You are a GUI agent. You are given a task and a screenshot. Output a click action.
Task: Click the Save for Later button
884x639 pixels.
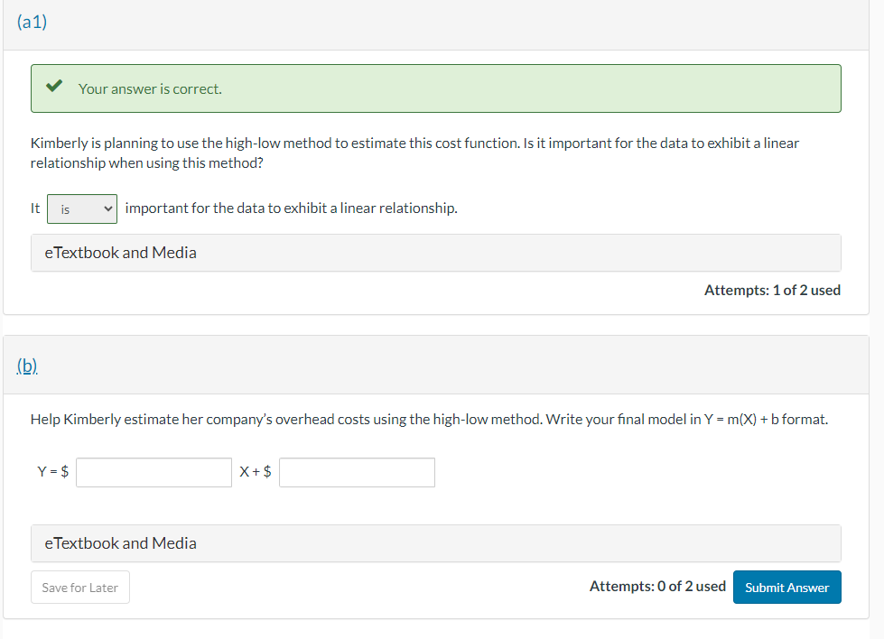pos(80,588)
